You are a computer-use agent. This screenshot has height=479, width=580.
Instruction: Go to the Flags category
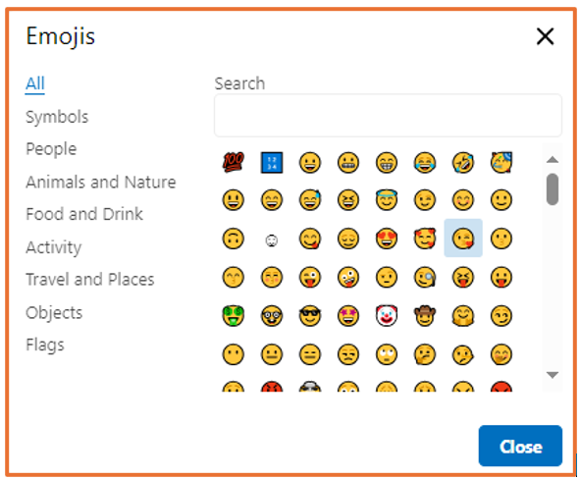point(45,346)
